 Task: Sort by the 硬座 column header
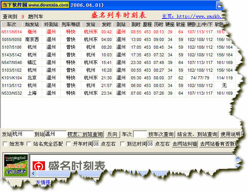(170, 25)
